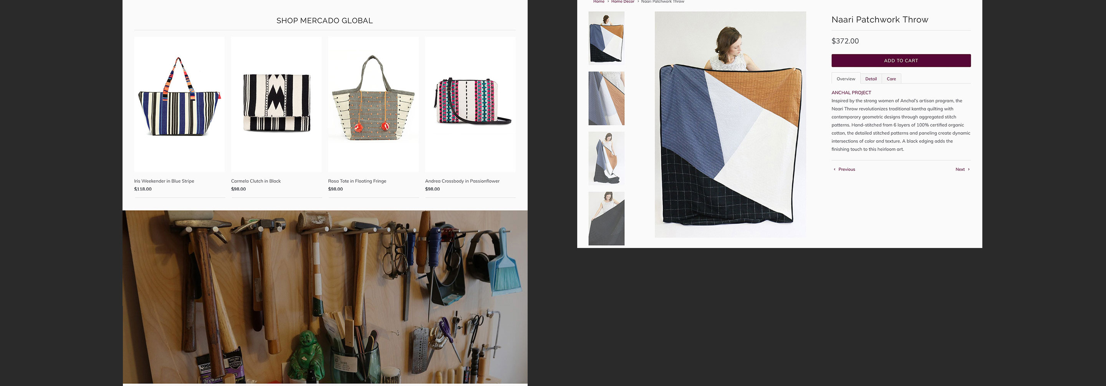The height and width of the screenshot is (386, 1106).
Task: Click 'Andrea Crossbody in Passionflower' title
Action: (x=462, y=181)
